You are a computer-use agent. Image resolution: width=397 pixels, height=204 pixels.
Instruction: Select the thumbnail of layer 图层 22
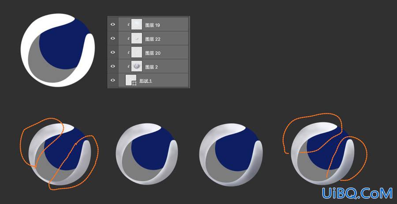(x=136, y=38)
